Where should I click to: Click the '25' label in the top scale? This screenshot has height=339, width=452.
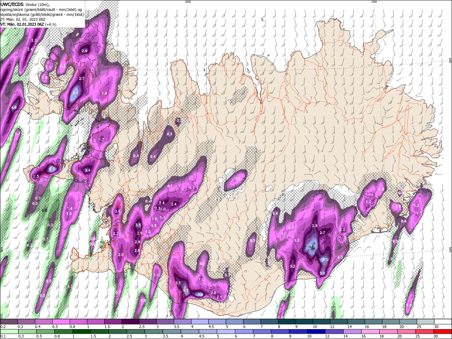pos(418,327)
